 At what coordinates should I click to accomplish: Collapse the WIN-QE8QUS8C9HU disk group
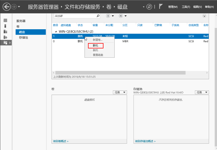(56, 32)
